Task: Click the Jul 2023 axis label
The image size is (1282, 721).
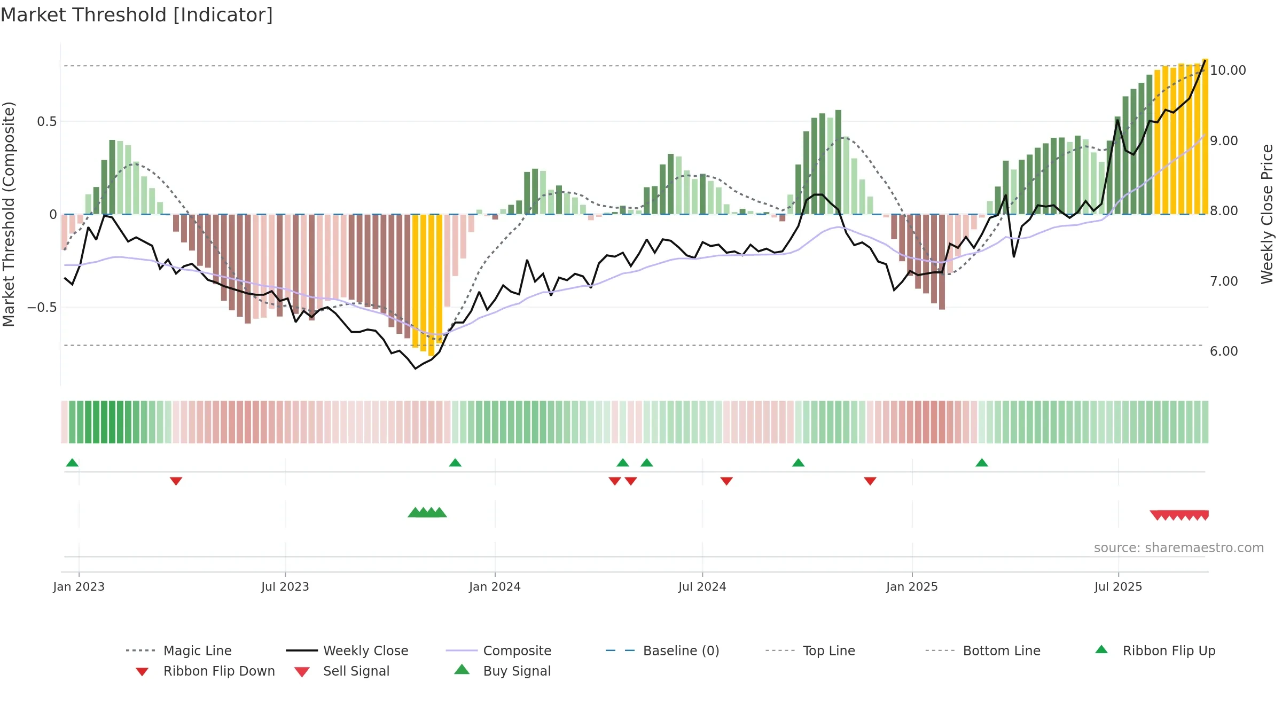Action: point(285,586)
